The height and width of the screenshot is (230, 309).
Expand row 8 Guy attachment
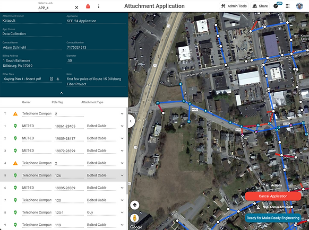point(122,213)
